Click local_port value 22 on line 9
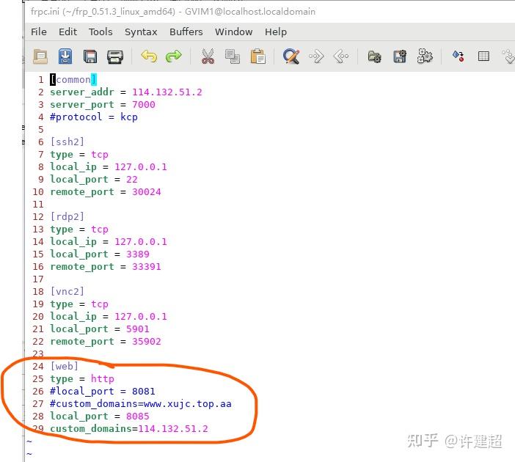The height and width of the screenshot is (462, 515). (132, 179)
